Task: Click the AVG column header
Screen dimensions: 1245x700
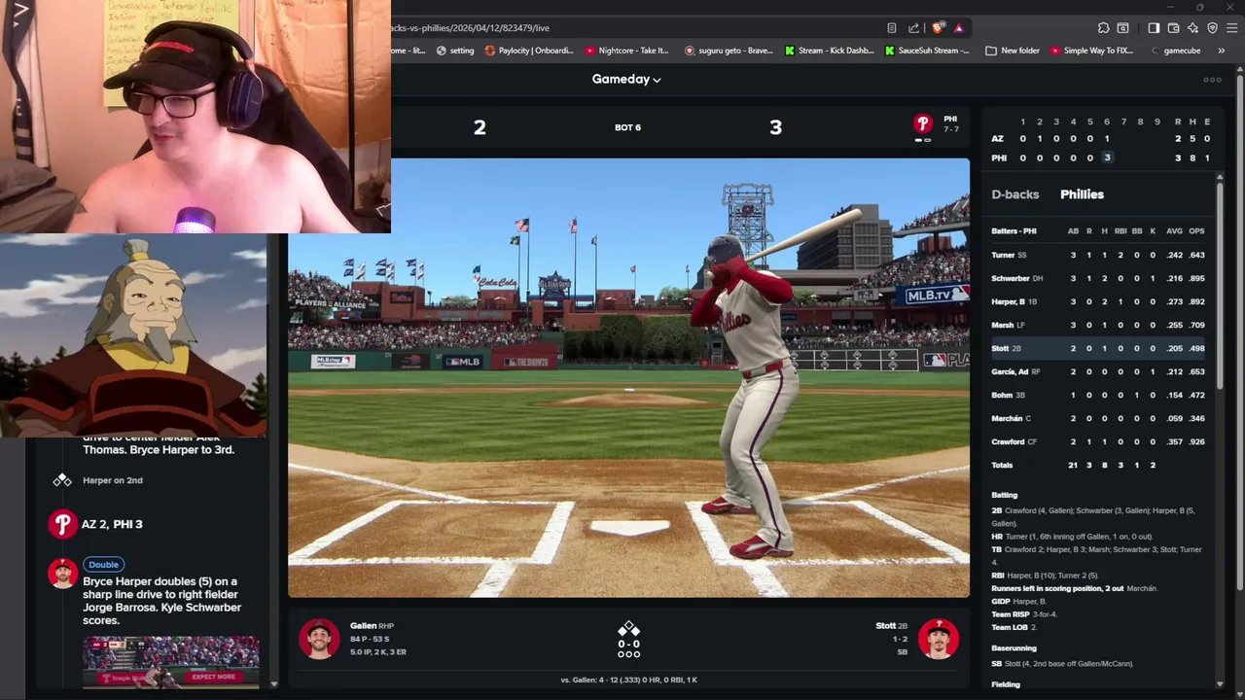Action: click(1174, 231)
